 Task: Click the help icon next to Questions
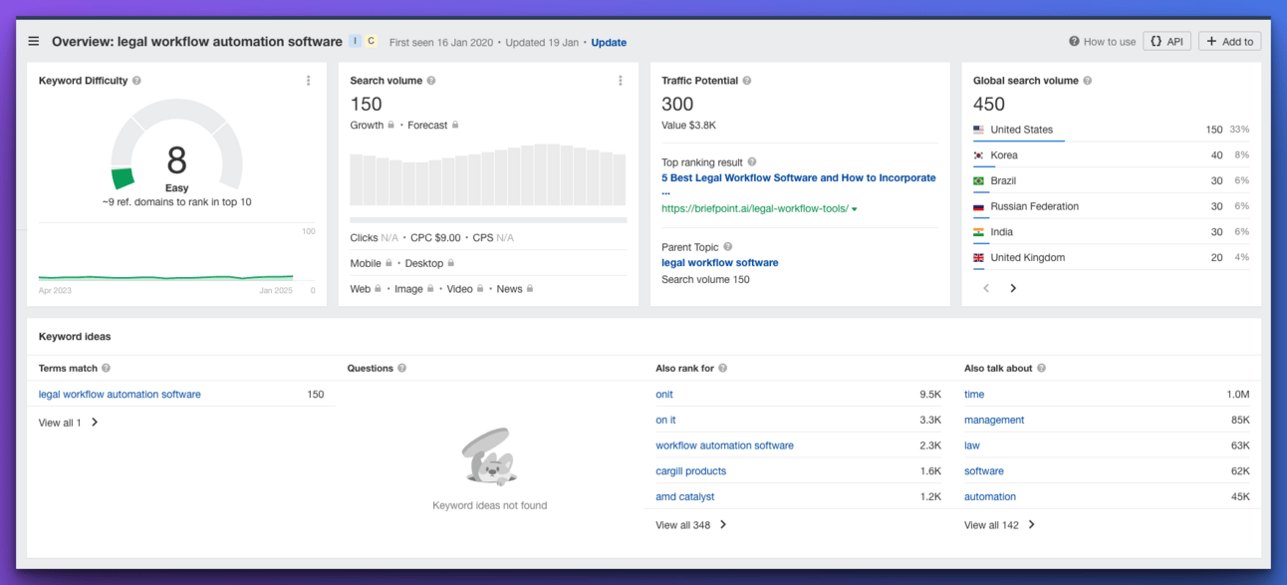pos(402,368)
